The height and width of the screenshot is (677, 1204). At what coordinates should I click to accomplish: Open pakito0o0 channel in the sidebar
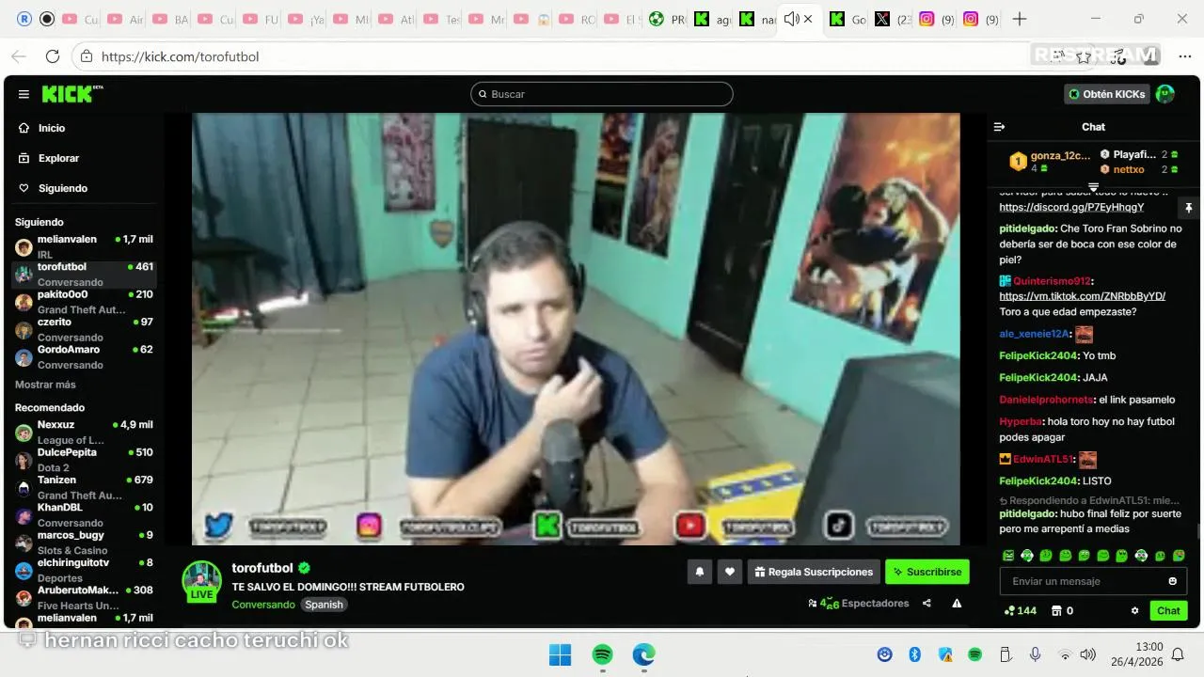(x=84, y=302)
